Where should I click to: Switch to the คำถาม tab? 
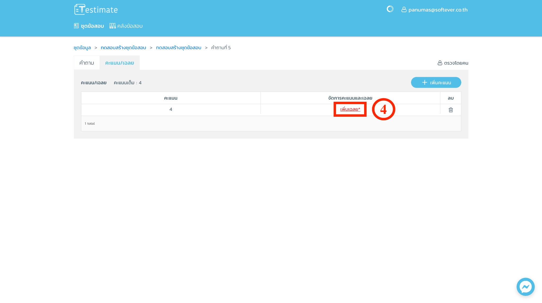(x=87, y=63)
